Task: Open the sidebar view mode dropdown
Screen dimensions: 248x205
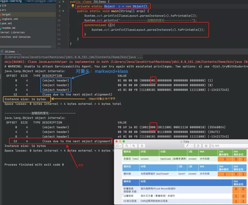Action: coord(119,146)
